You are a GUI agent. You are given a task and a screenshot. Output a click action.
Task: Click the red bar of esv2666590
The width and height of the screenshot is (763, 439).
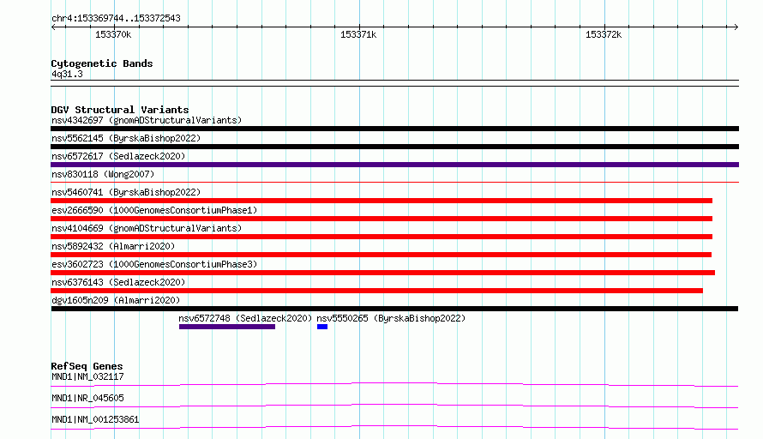(381, 219)
